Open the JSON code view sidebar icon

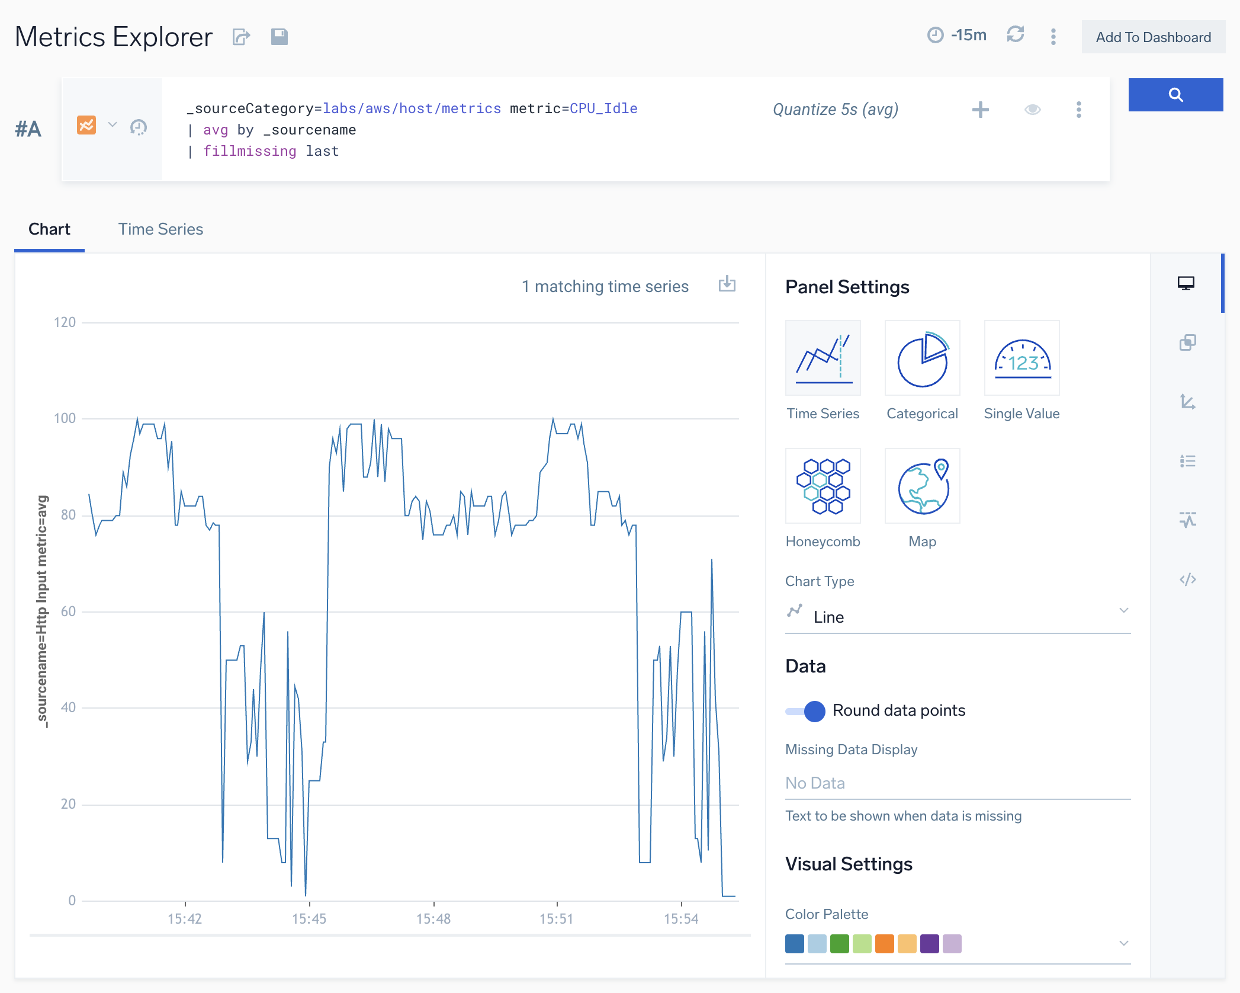click(x=1187, y=579)
